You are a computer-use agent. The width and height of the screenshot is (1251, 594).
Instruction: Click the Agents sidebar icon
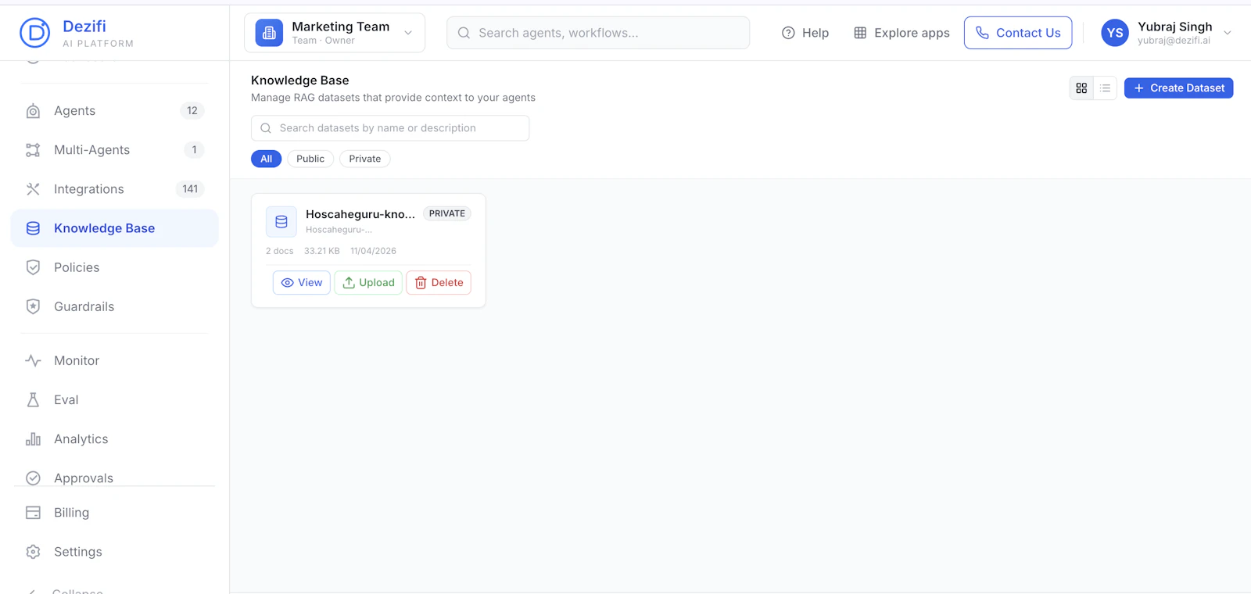coord(33,111)
